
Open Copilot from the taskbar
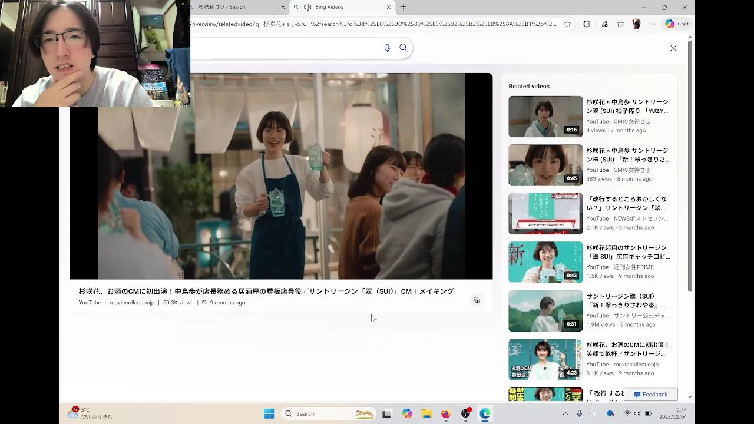coord(407,413)
